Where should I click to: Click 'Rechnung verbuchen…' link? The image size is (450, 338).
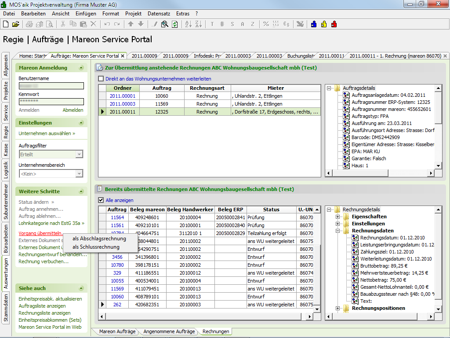click(x=44, y=261)
